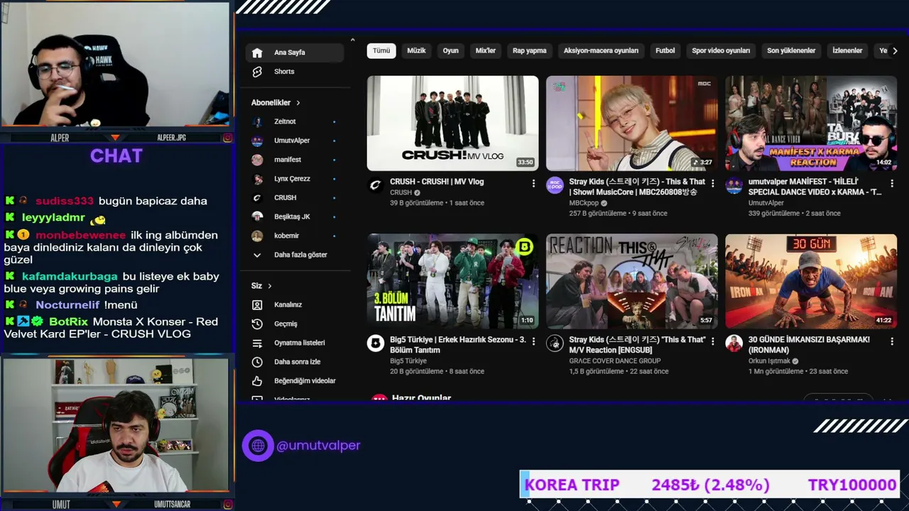Open options menu for M/V Reaction video

tap(712, 341)
